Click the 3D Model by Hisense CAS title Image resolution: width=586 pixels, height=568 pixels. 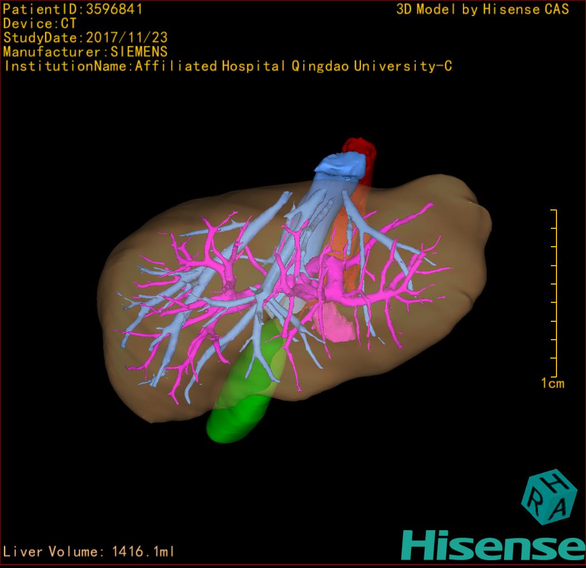click(482, 9)
